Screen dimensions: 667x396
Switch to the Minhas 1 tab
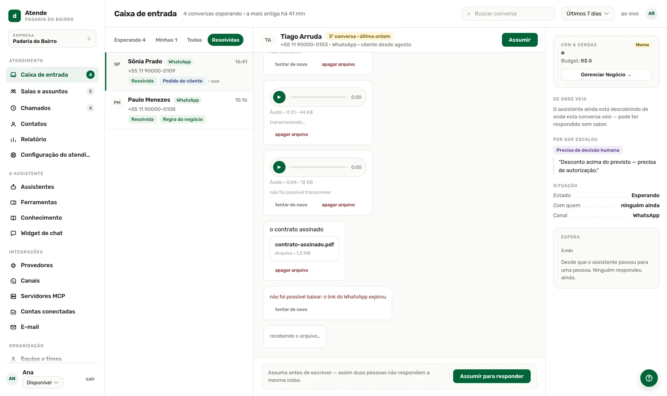(x=166, y=40)
